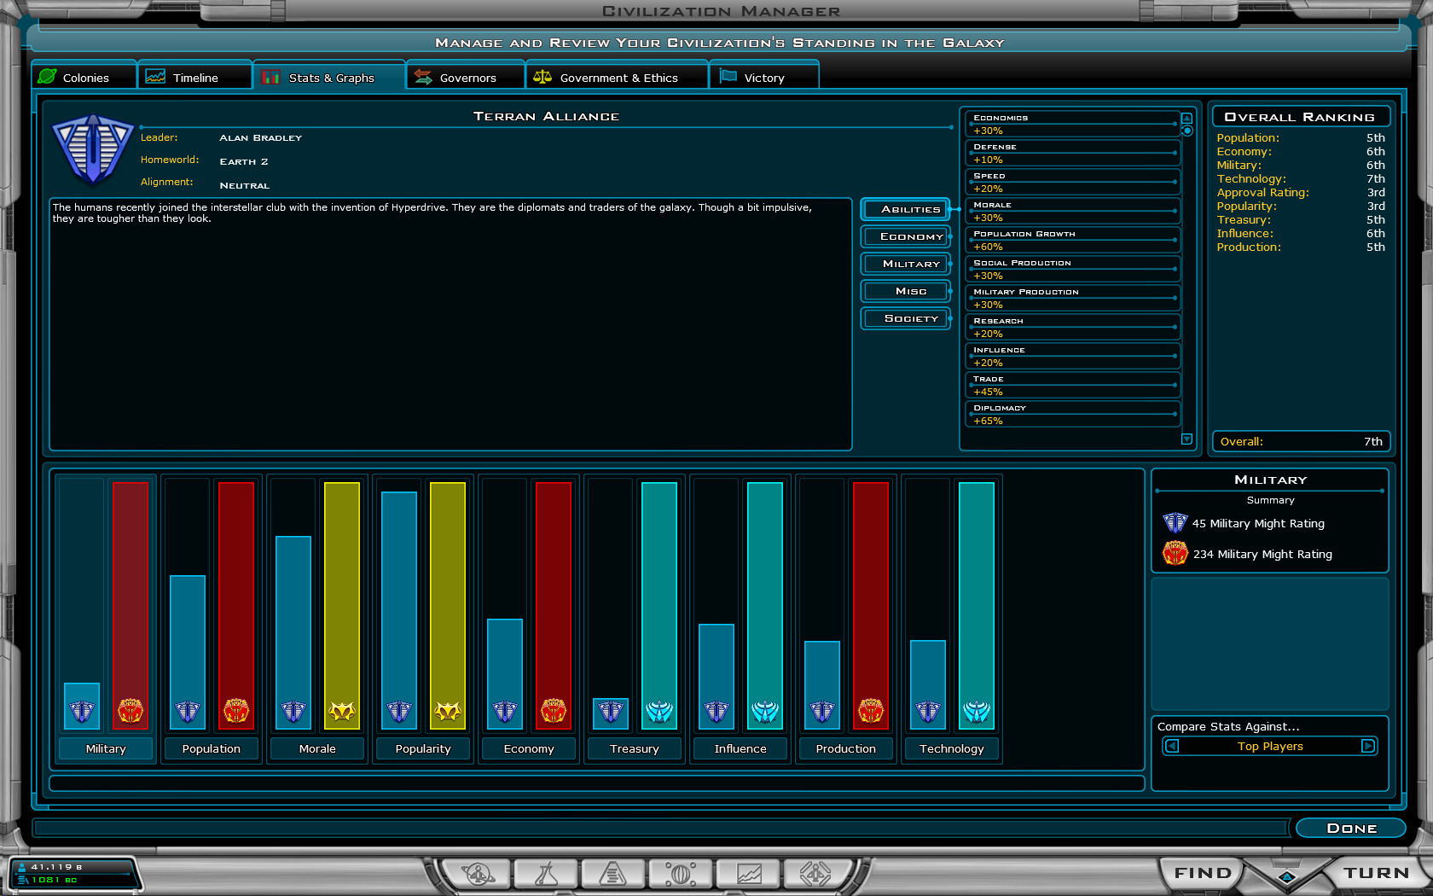Viewport: 1433px width, 896px height.
Task: Select the Society category button
Action: (909, 318)
